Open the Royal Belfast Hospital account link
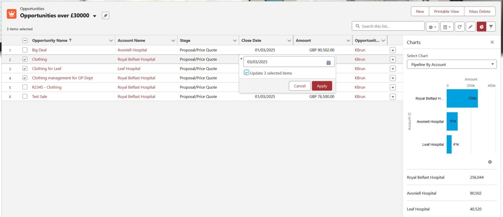This screenshot has height=217, width=503. tap(136, 59)
